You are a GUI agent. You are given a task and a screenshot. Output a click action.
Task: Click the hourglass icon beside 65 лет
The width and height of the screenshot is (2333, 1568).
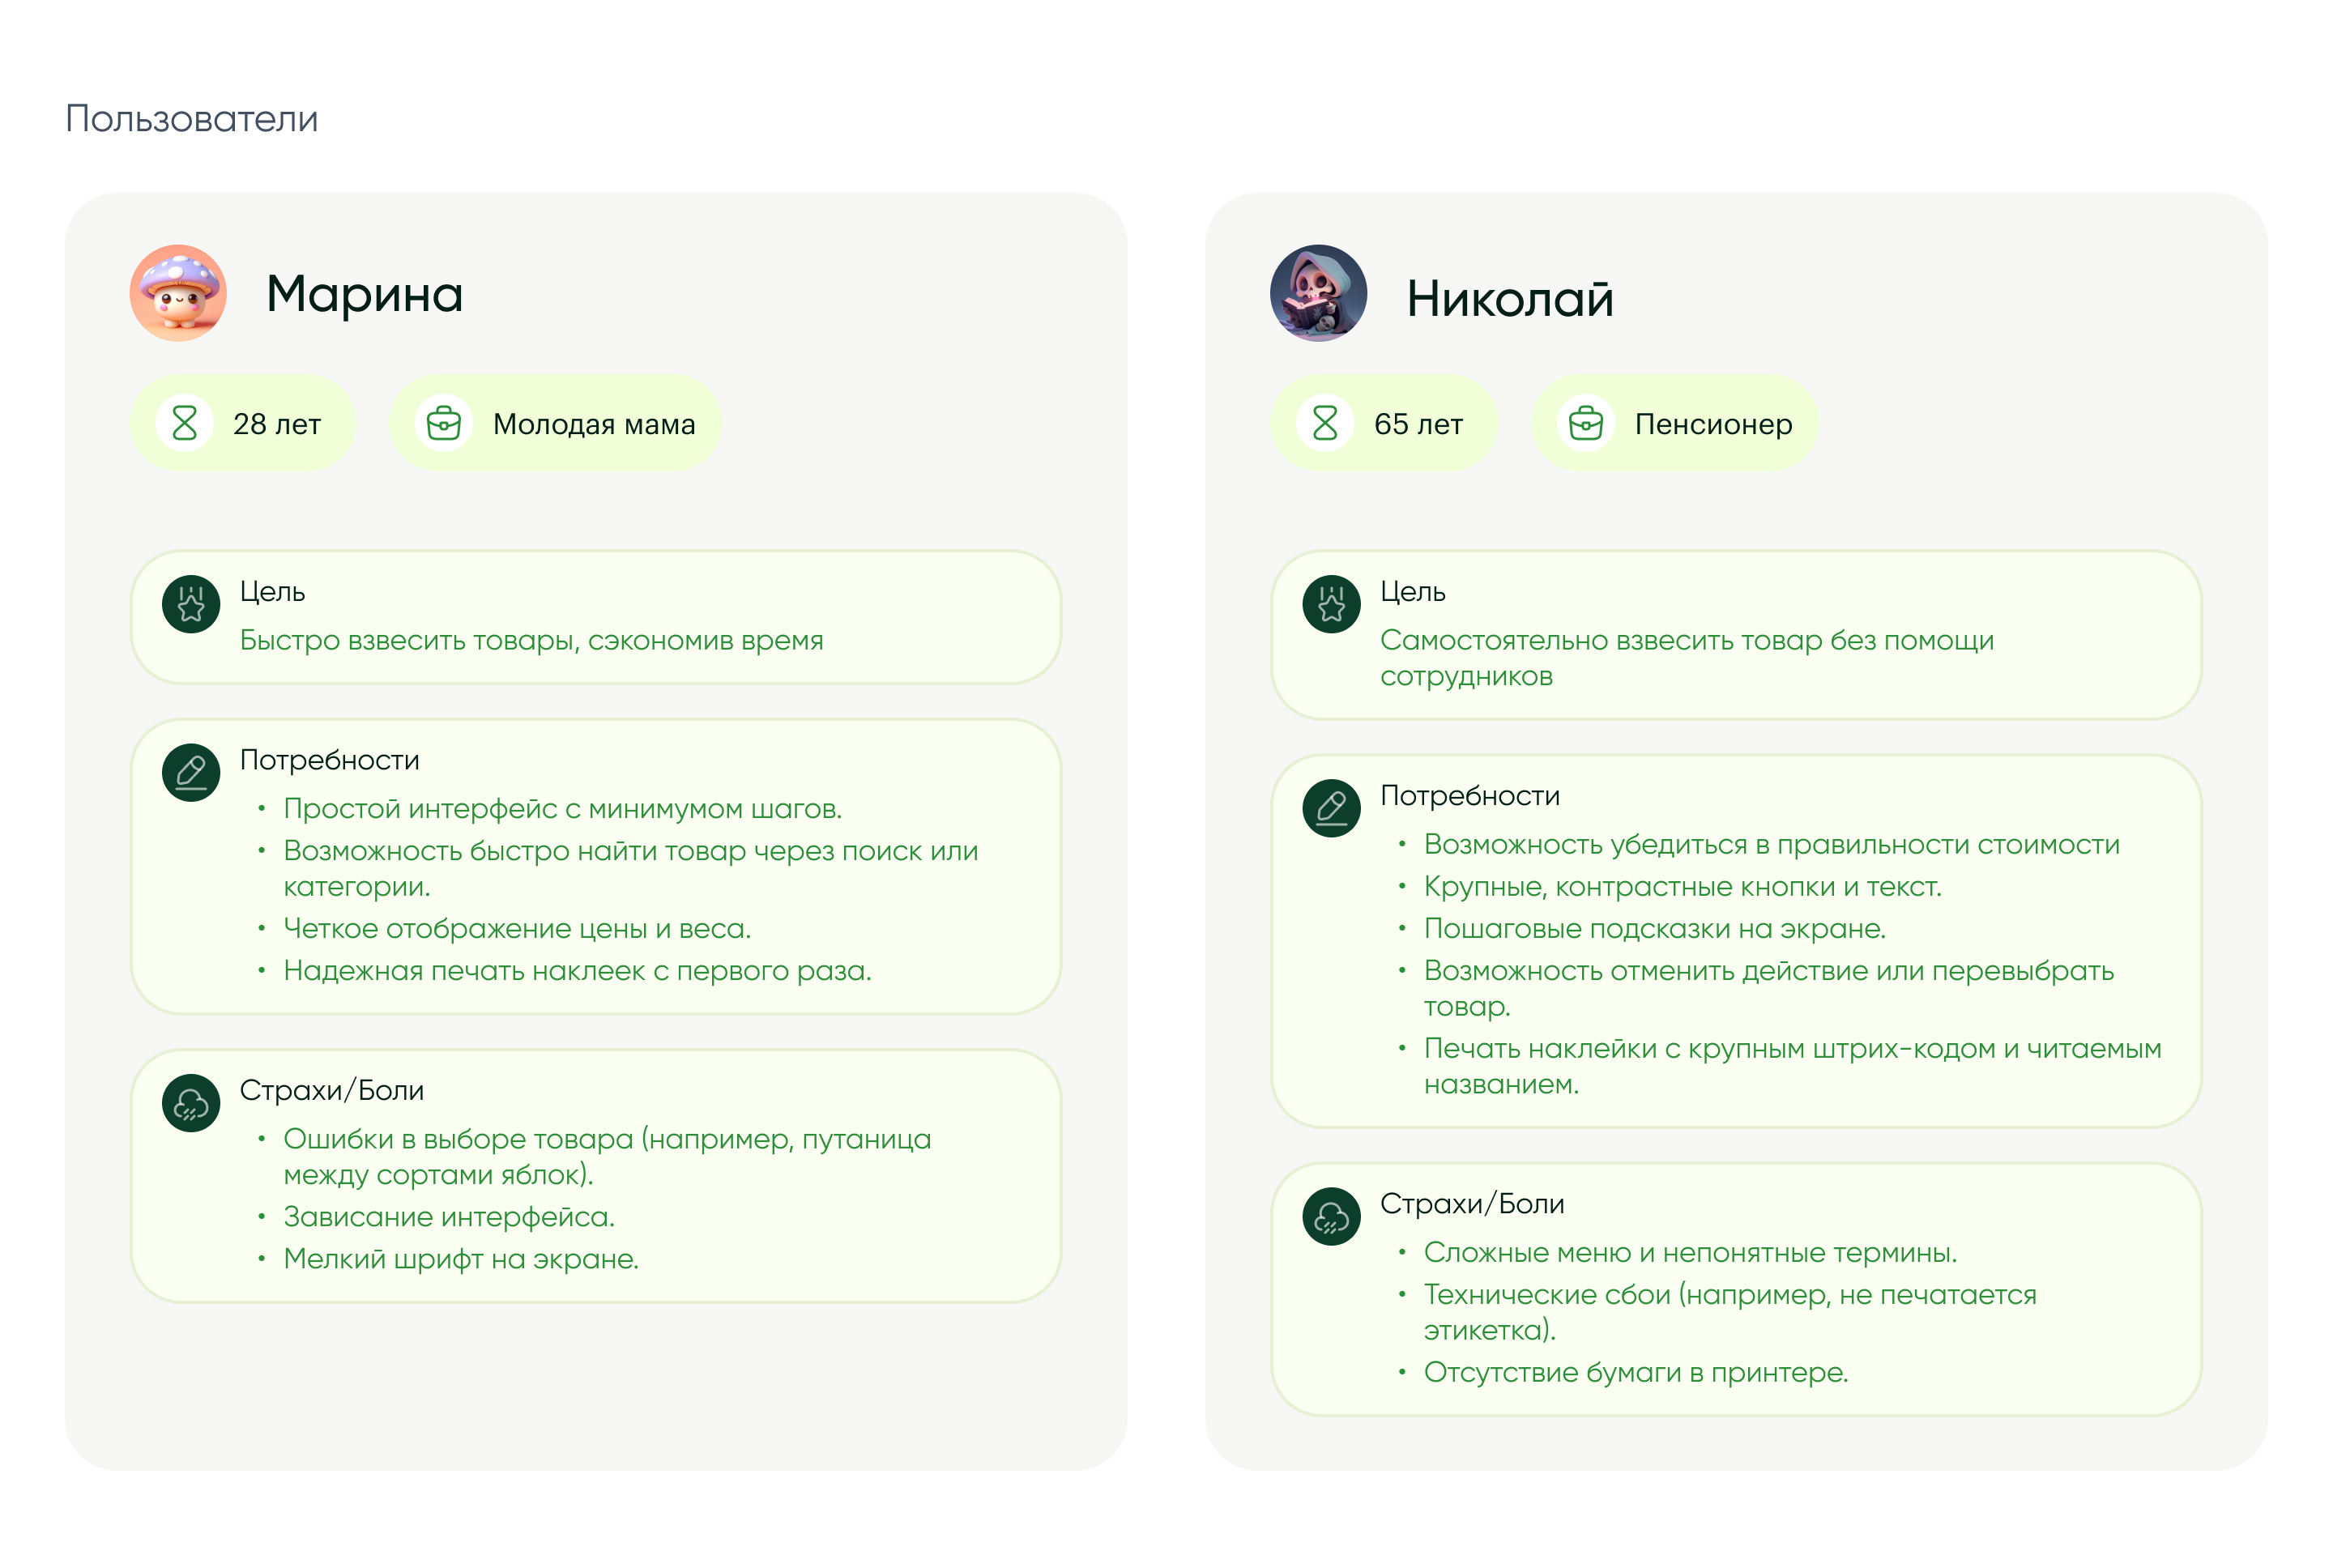pyautogui.click(x=1325, y=424)
